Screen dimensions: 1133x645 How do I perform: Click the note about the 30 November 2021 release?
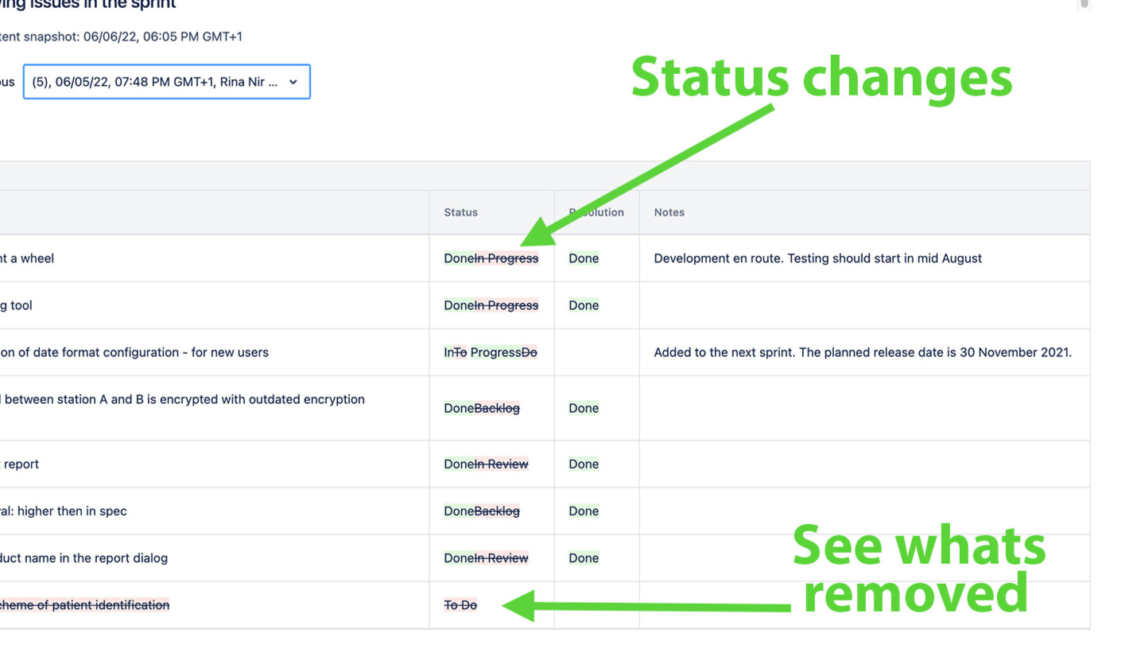[x=863, y=352]
